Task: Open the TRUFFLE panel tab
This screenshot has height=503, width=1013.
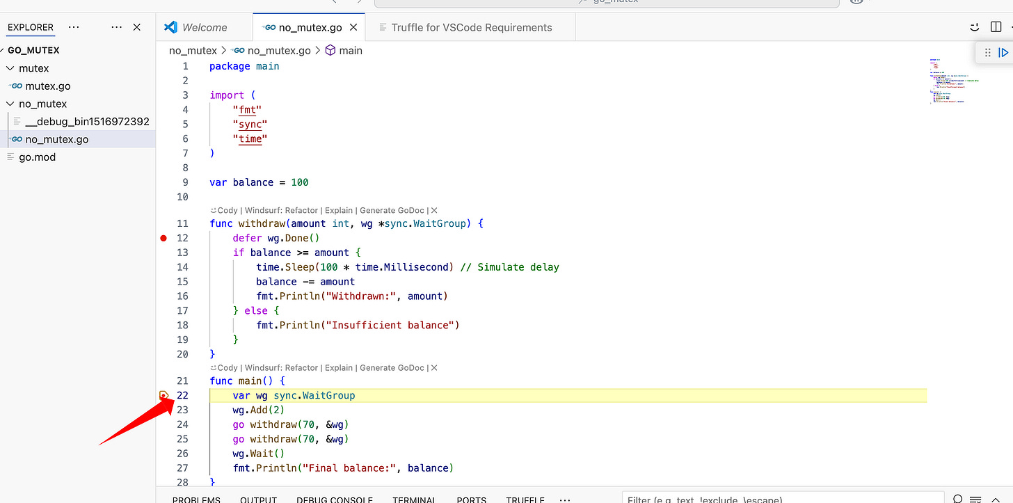Action: pos(525,500)
